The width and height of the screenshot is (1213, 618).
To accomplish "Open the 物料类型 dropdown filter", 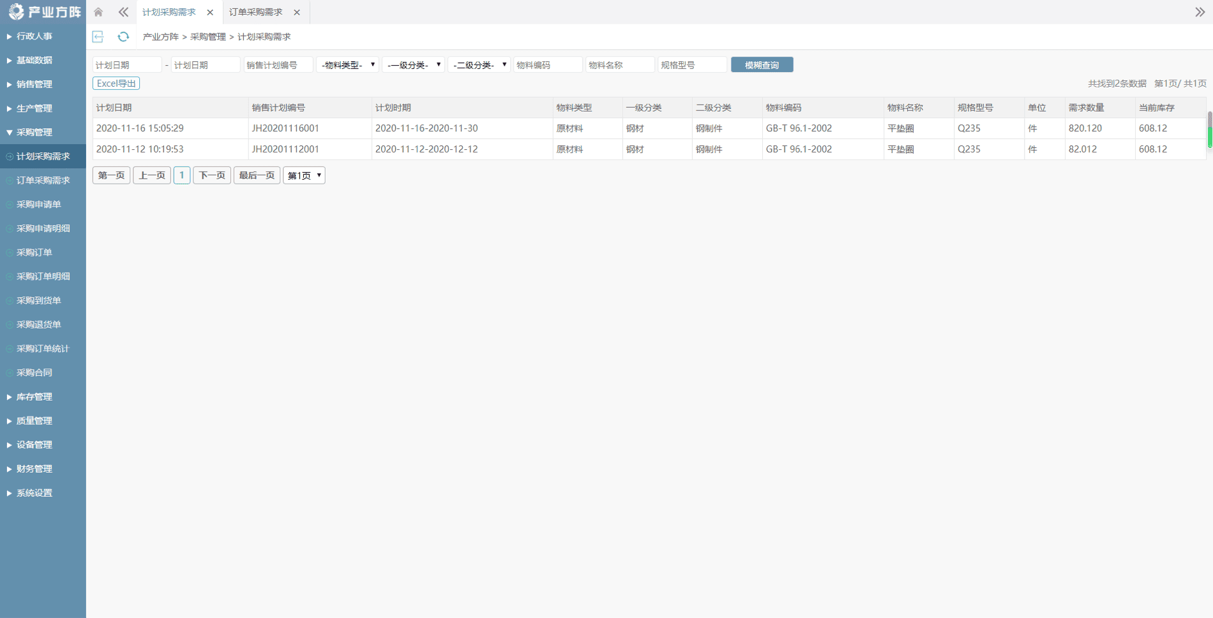I will click(347, 65).
